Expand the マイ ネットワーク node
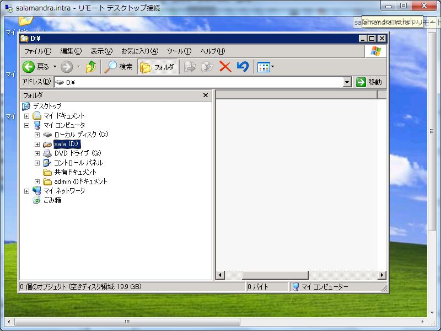 26,191
